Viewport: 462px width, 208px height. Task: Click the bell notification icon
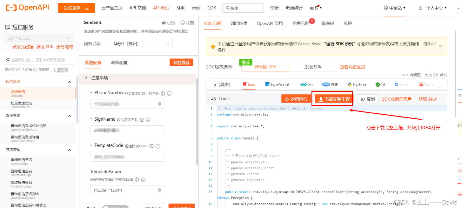(420, 8)
